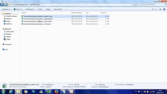Click the DISTRIBUTION breadcrumb segment
The image size is (167, 94).
35,5
